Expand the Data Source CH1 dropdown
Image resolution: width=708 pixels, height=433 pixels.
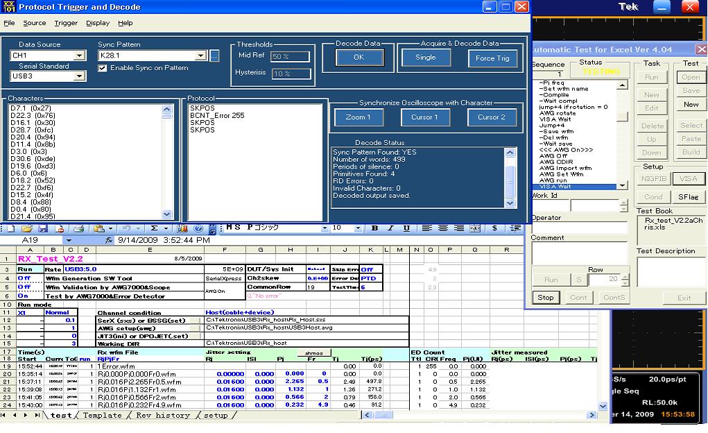(x=80, y=56)
